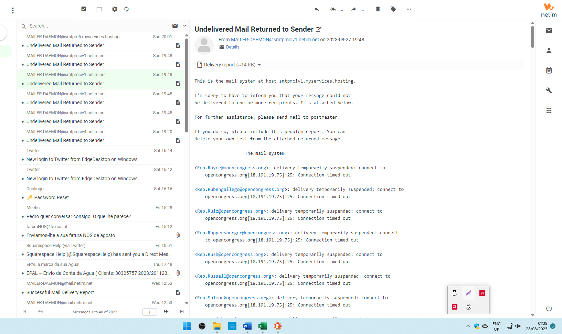Open the Sun 19:20 Undelivered Mail message
This screenshot has width=562, height=334.
[100, 136]
